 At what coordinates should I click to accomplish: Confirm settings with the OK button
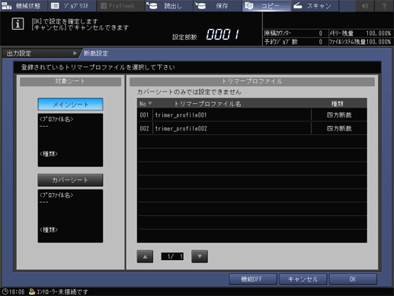[x=353, y=279]
